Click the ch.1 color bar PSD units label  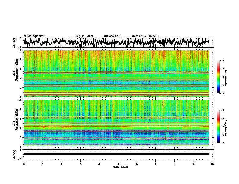tap(226, 78)
